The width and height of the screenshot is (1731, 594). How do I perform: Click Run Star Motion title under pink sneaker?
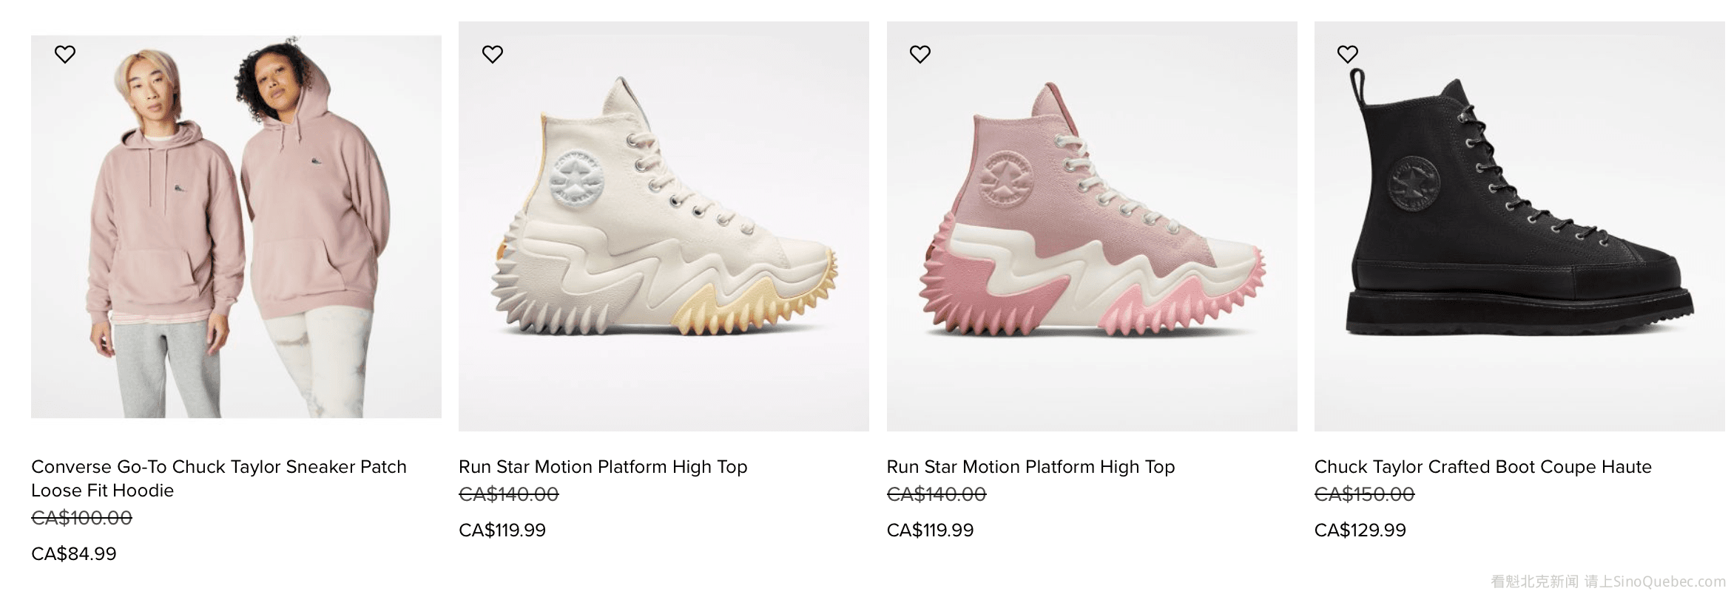(x=1030, y=467)
